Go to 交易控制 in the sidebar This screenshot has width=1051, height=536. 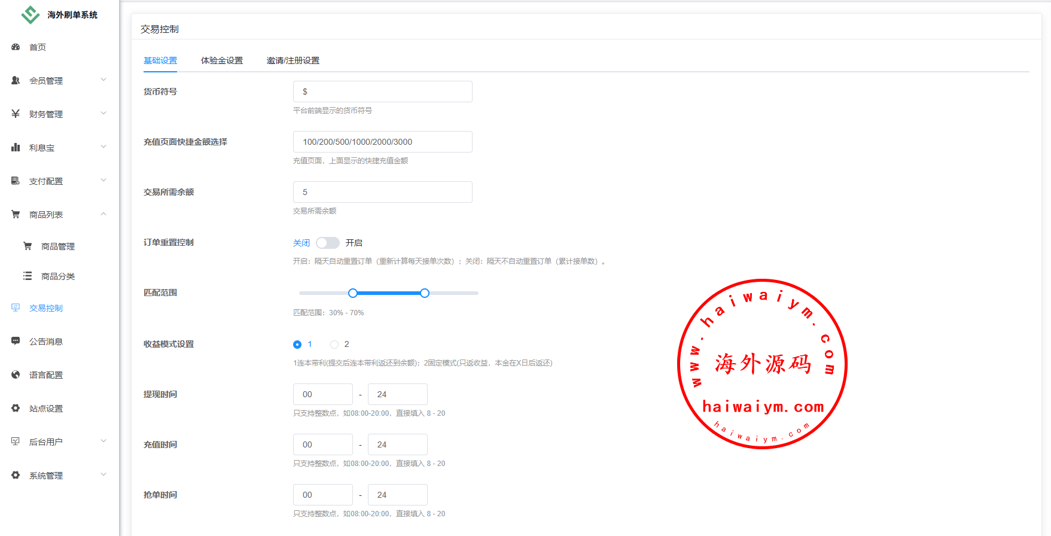coord(46,308)
